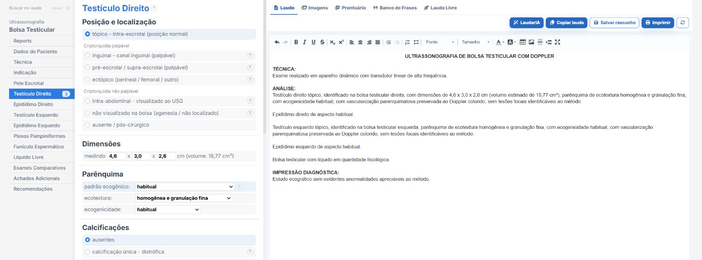The height and width of the screenshot is (260, 702).
Task: Insert a bulleted list
Action: click(x=416, y=42)
